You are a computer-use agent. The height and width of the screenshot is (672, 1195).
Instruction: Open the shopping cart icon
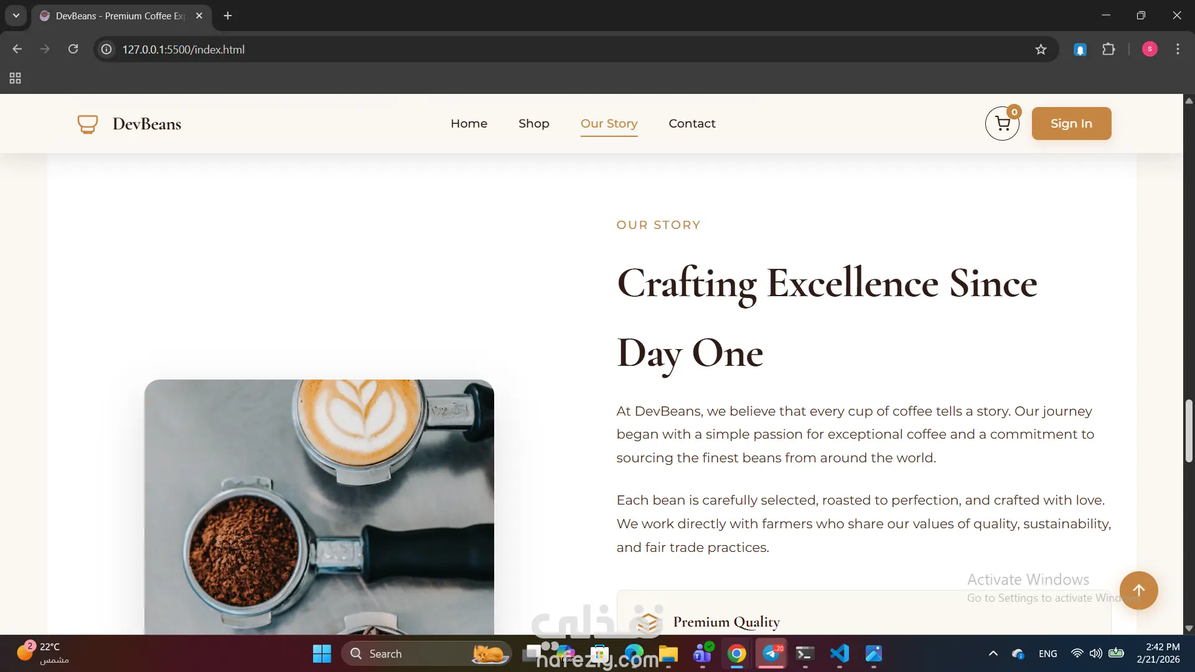(x=1002, y=124)
